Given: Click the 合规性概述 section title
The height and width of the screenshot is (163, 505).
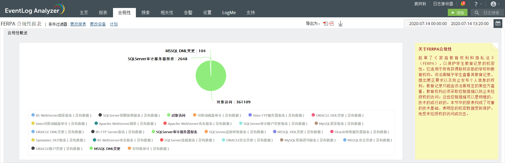Looking at the screenshot, I should click(x=18, y=33).
